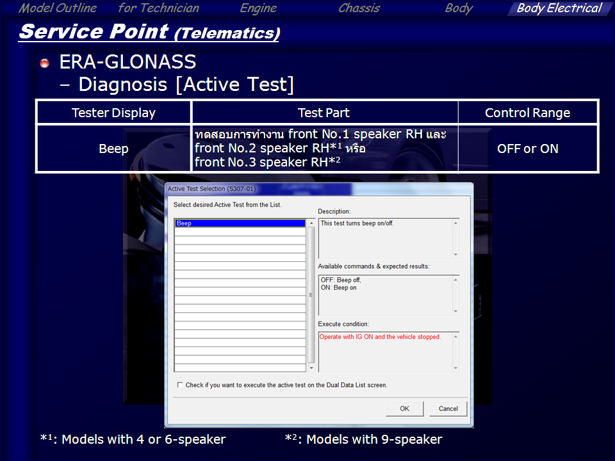Switch to the Engine tab

258,8
